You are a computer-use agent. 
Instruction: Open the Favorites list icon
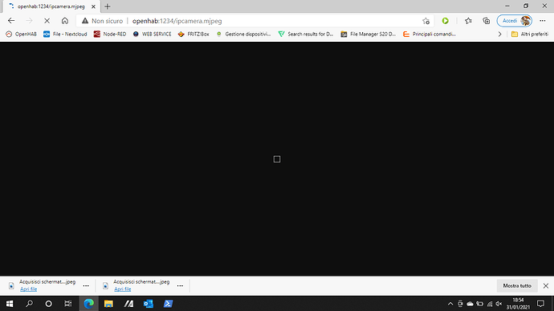coord(469,21)
